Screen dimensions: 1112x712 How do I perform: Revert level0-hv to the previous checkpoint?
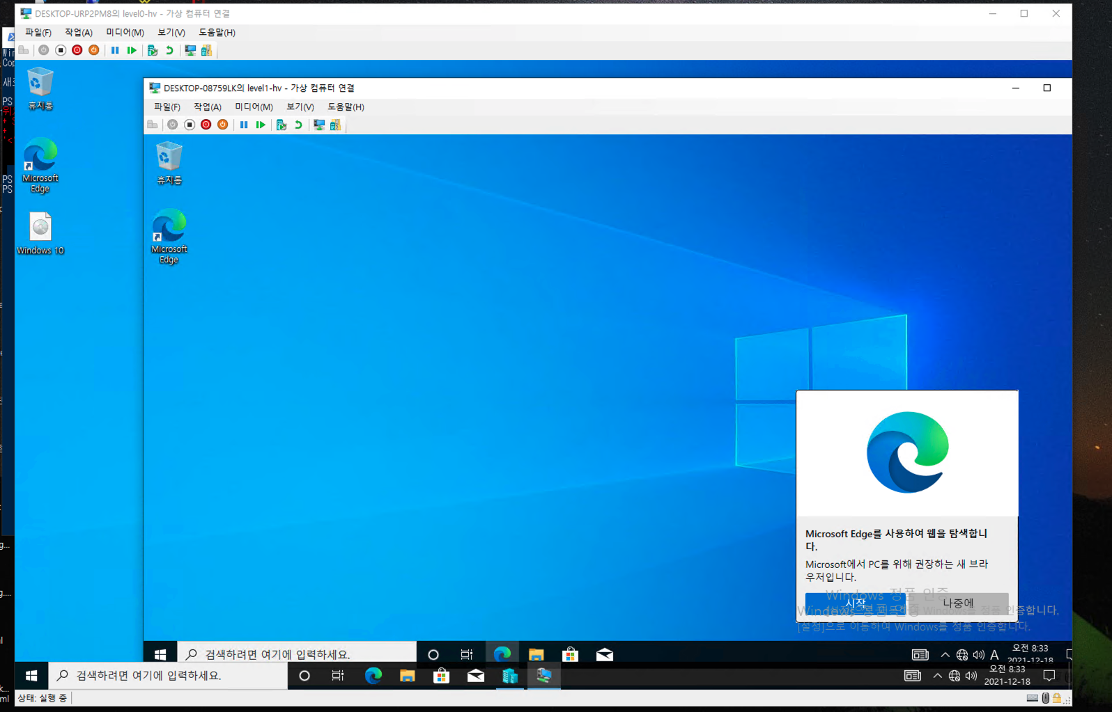(x=169, y=50)
